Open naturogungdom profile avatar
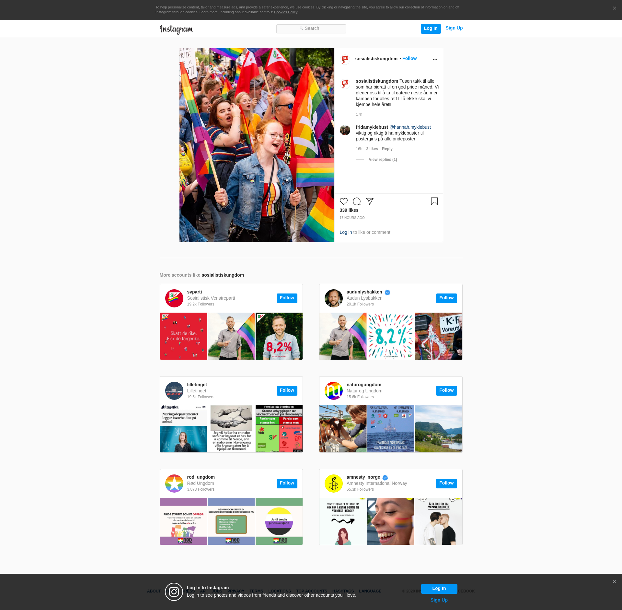This screenshot has width=622, height=610. [334, 391]
